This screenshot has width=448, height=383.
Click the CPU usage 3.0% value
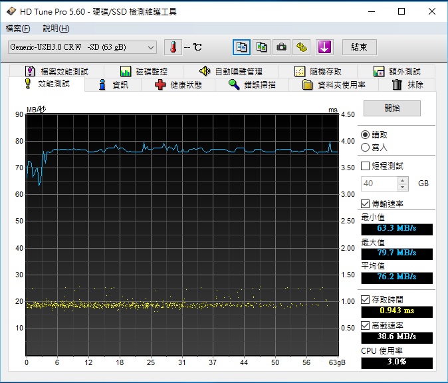397,362
